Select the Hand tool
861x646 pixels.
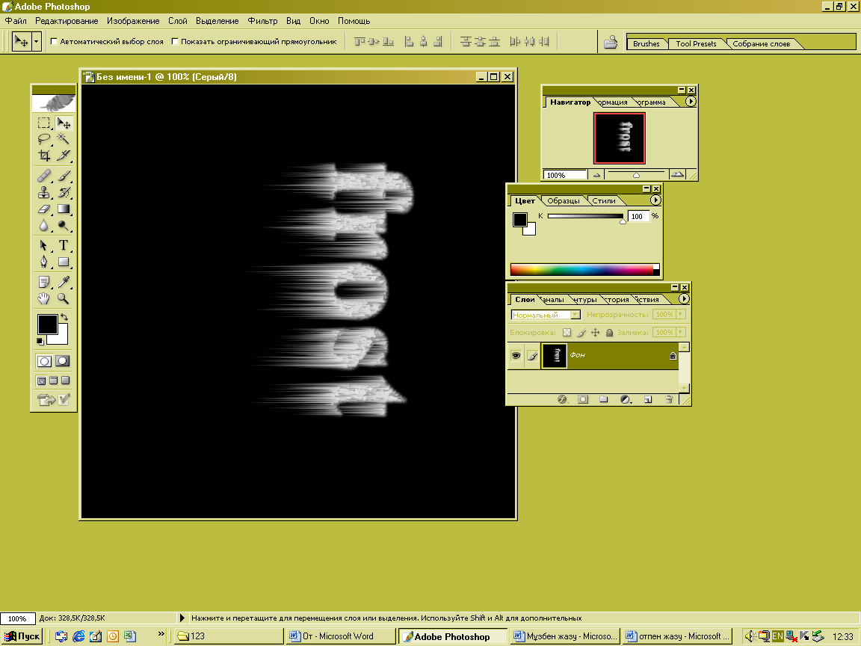44,299
